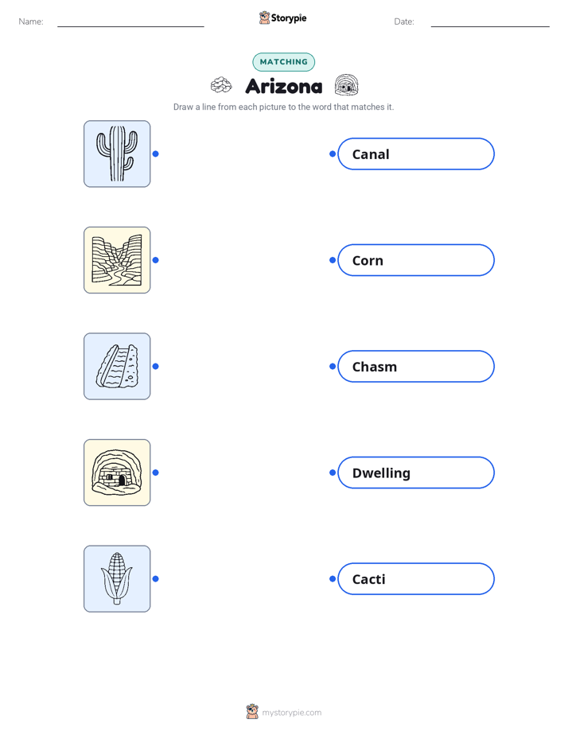Select the cliff dwelling picture
Image resolution: width=568 pixels, height=735 pixels.
117,472
